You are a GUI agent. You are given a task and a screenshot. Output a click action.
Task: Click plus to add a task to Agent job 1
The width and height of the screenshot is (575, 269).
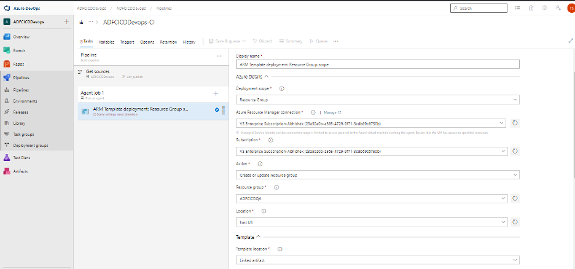216,94
